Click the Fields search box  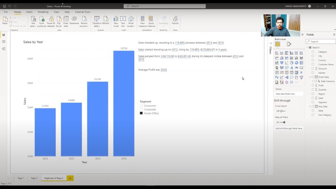(x=321, y=41)
